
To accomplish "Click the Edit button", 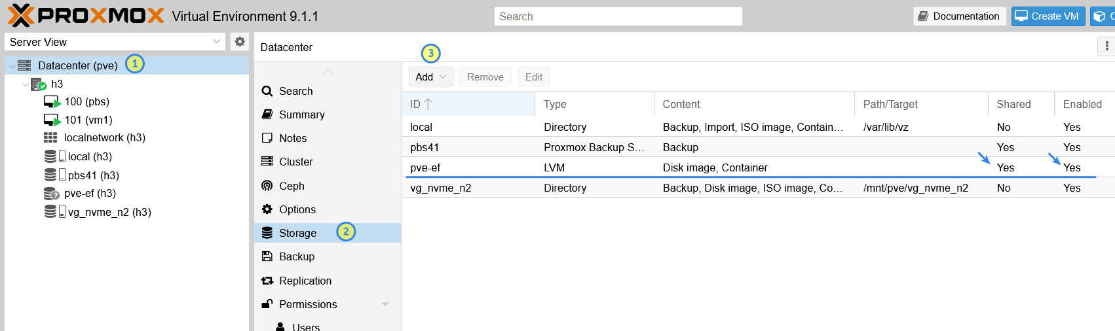I will tap(534, 77).
